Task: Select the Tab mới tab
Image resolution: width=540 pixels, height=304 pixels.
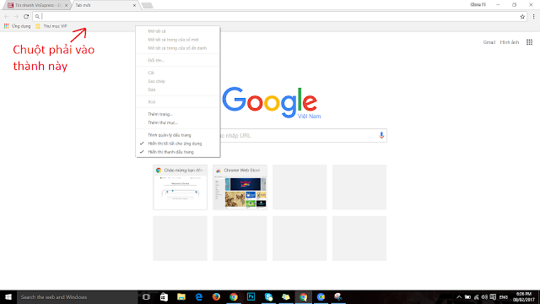Action: coord(103,6)
